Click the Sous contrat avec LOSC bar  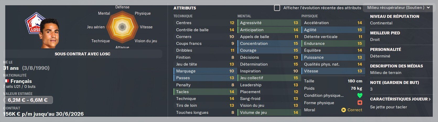point(83,54)
